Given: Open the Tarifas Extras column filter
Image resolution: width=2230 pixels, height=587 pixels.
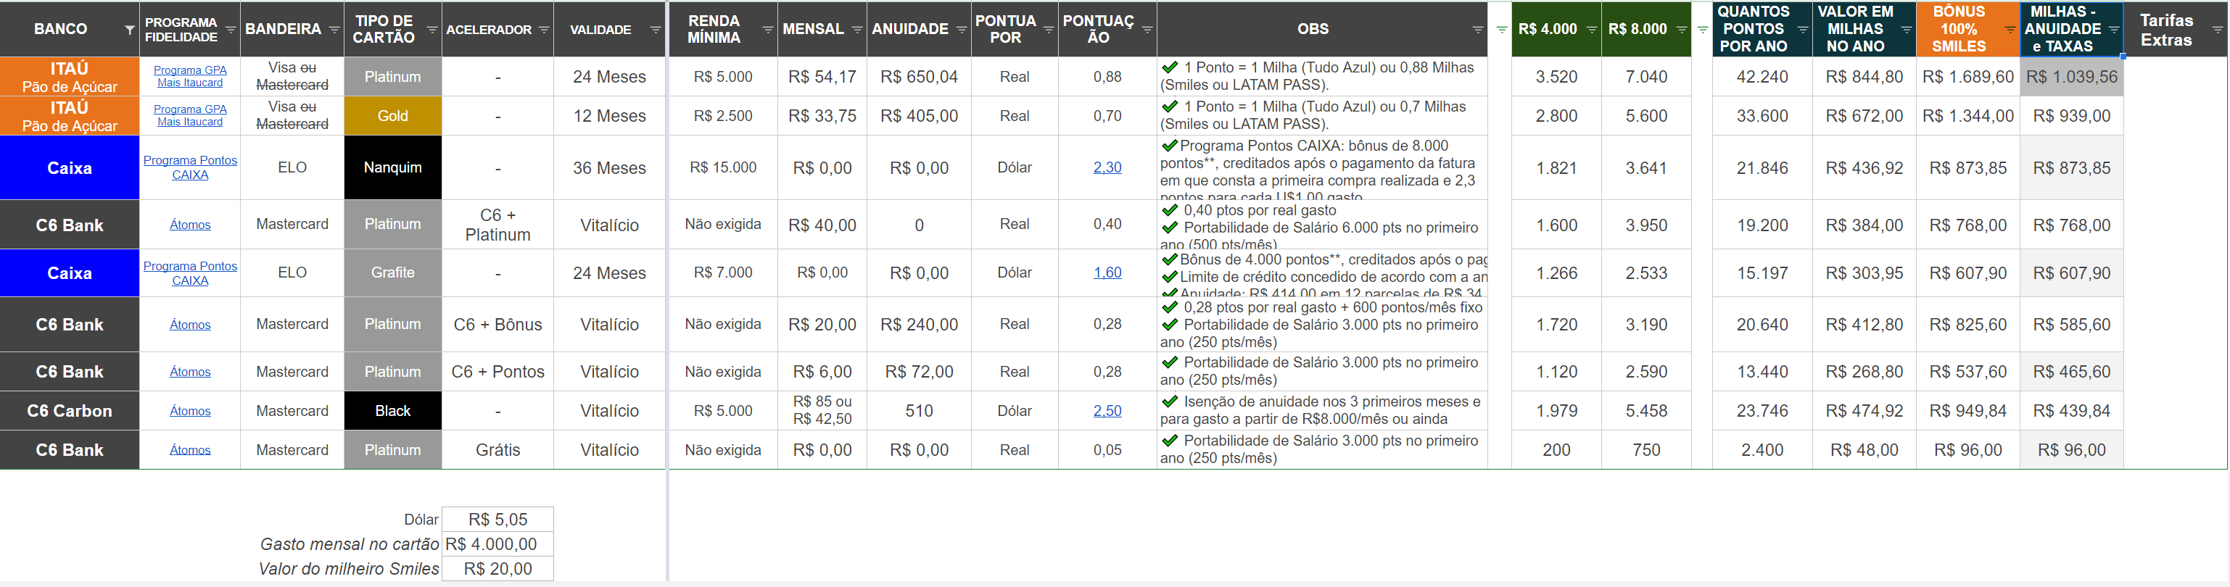Looking at the screenshot, I should point(2217,30).
